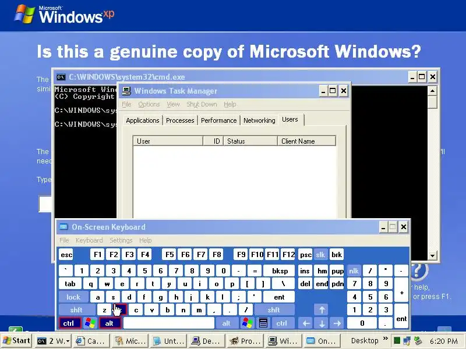
Task: Open Task Manager Shut Down menu
Action: click(x=202, y=104)
